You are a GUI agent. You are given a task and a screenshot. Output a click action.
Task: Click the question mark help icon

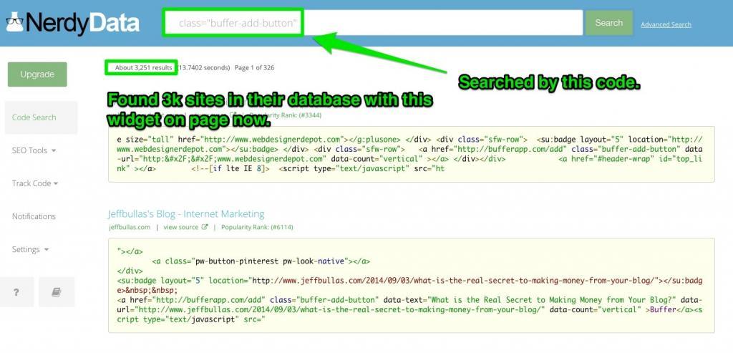tap(17, 291)
